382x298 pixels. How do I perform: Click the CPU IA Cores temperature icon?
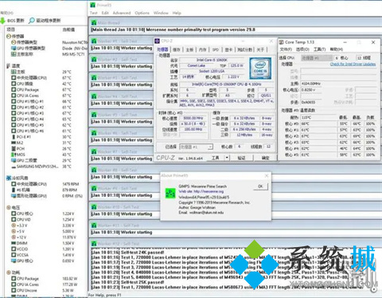(14, 96)
